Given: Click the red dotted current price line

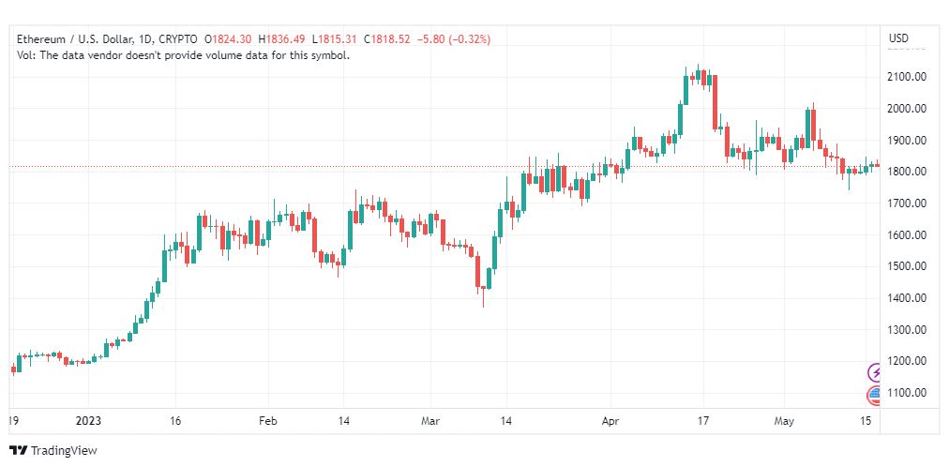Looking at the screenshot, I should (x=444, y=166).
